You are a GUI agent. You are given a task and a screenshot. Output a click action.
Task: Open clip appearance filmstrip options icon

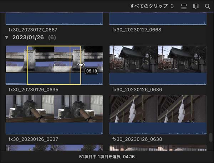click(x=196, y=6)
